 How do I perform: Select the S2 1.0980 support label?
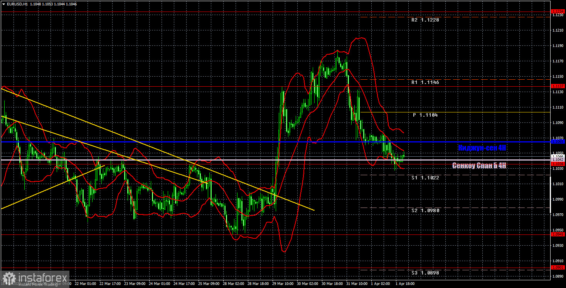click(425, 211)
